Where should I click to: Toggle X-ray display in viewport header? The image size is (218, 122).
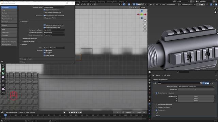[x=134, y=4]
